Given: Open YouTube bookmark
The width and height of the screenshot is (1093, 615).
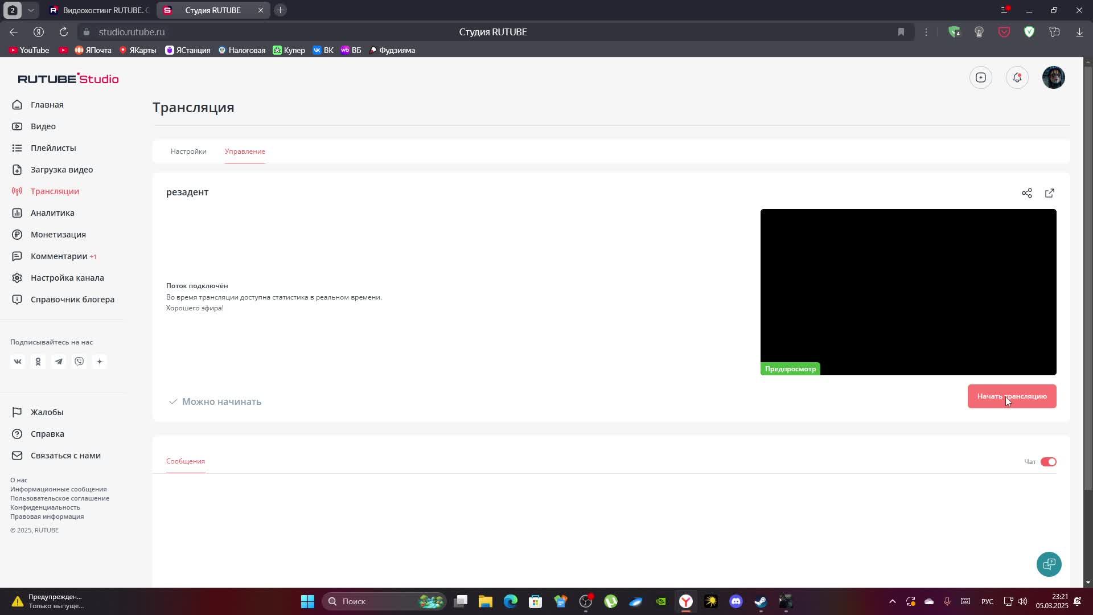Looking at the screenshot, I should (29, 50).
